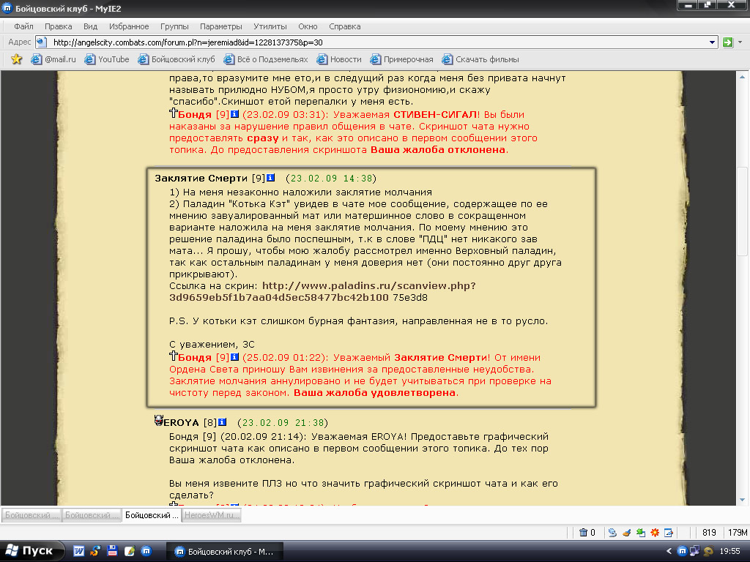Launch Word from the quick launch bar

pos(79,551)
